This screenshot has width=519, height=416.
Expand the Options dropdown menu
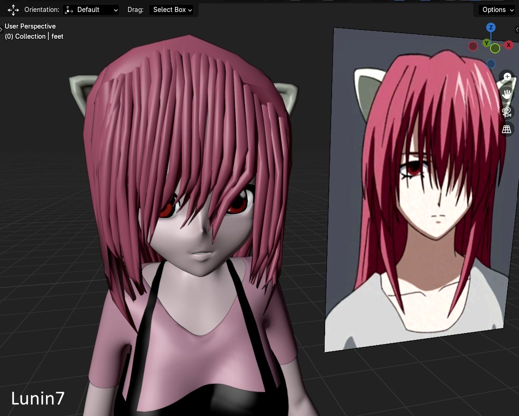pos(498,10)
